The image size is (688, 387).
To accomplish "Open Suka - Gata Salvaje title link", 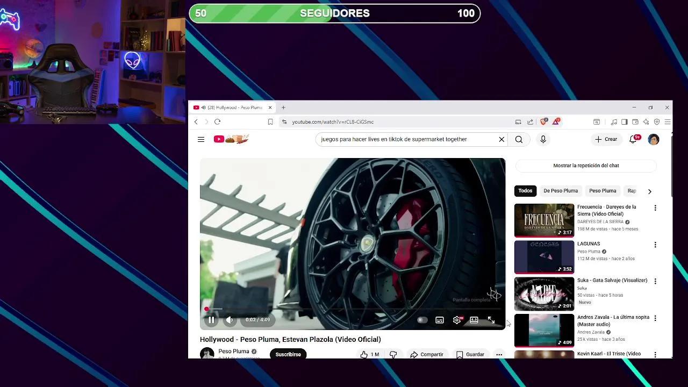I will pos(612,281).
